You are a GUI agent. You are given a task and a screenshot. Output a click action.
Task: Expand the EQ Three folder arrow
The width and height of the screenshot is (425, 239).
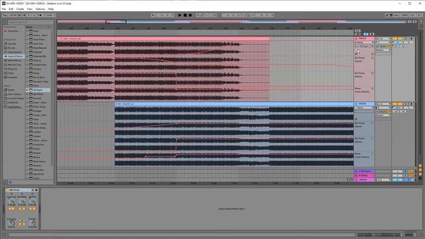tap(27, 94)
